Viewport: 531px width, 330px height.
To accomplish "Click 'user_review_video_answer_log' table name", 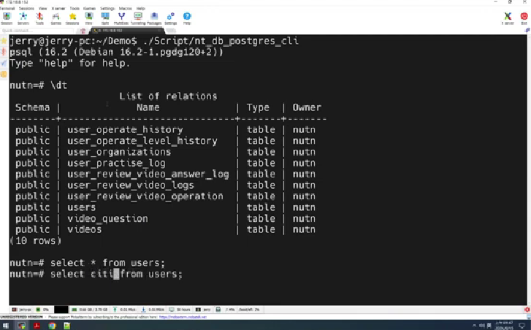I will point(148,174).
